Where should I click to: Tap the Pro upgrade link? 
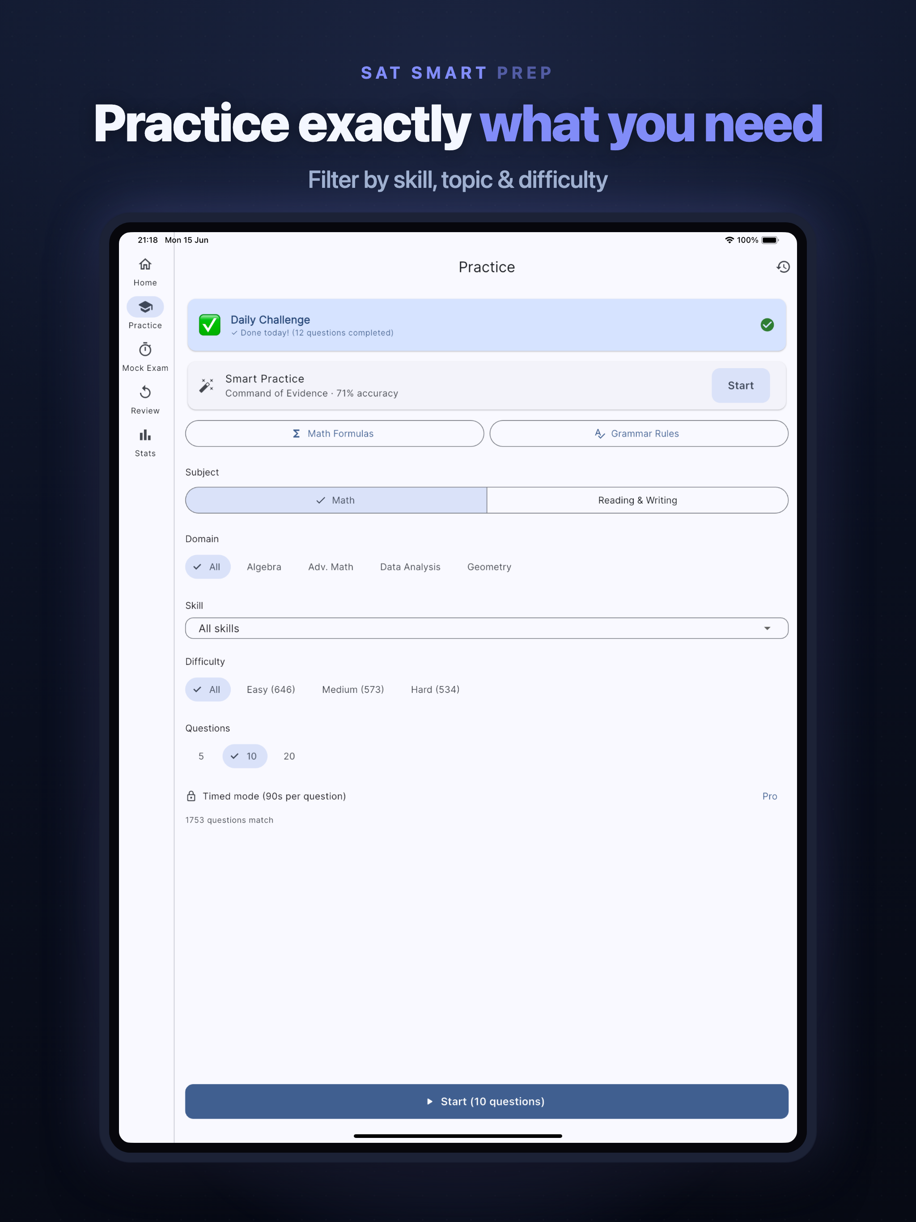[770, 796]
